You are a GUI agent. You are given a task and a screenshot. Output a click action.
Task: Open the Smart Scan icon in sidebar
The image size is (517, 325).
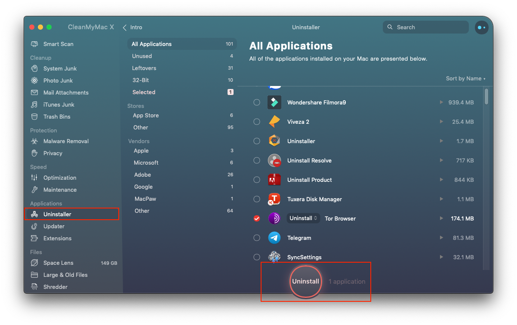click(x=34, y=44)
